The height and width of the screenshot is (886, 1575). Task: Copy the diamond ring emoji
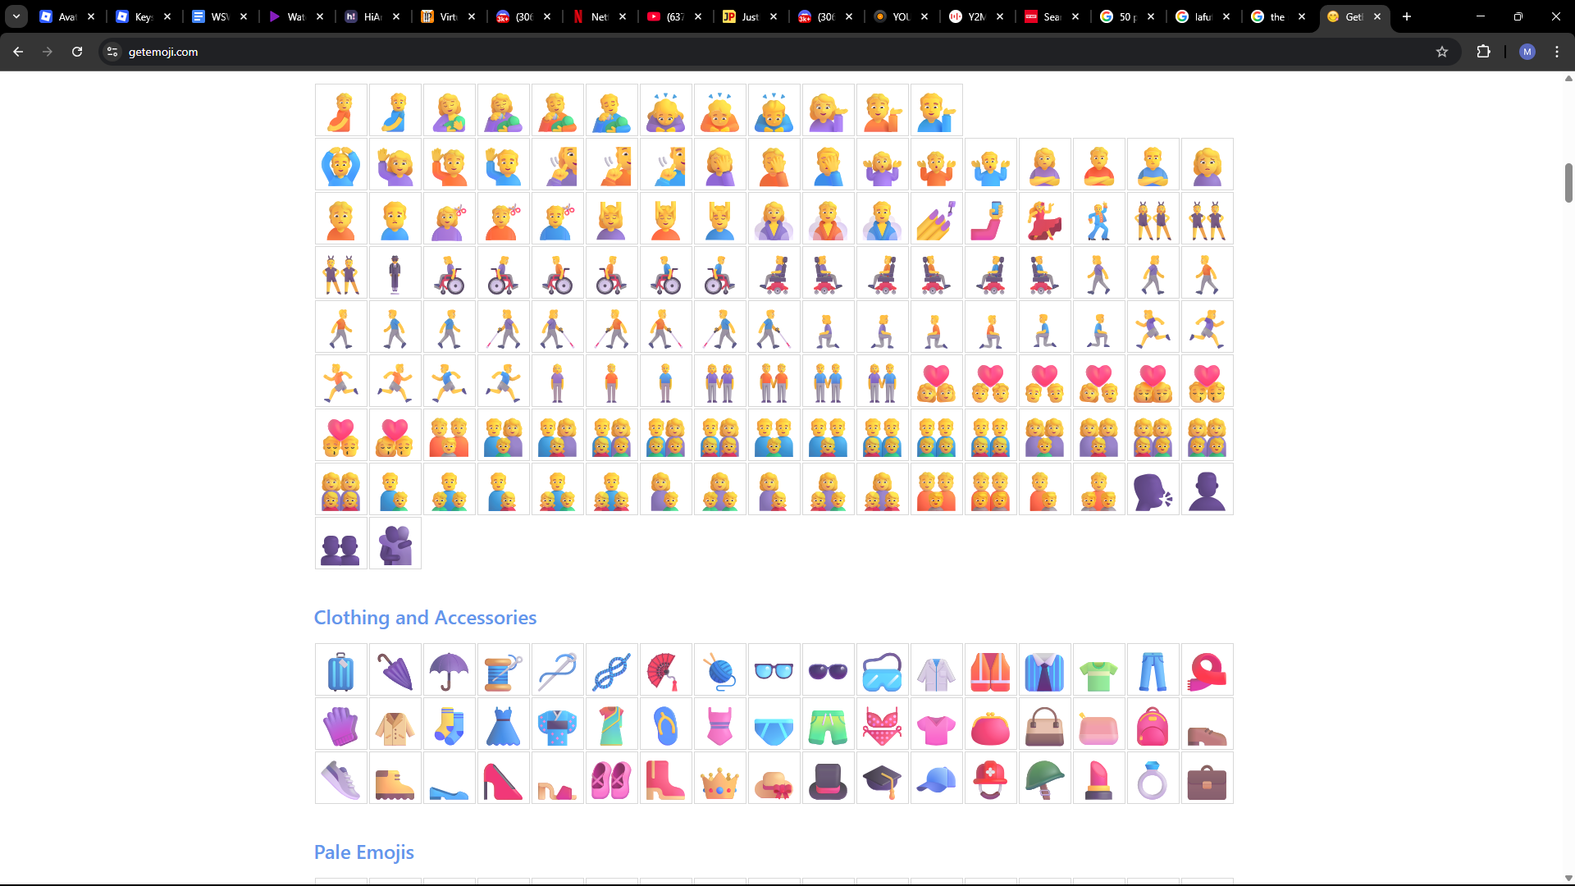1153,779
